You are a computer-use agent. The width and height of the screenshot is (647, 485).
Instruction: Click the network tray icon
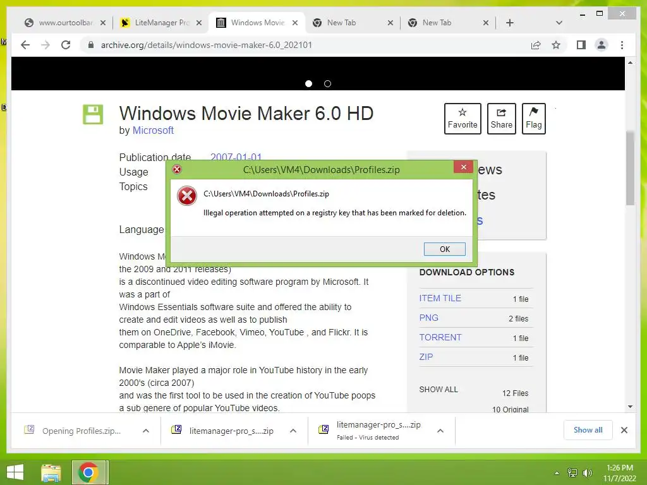[572, 473]
